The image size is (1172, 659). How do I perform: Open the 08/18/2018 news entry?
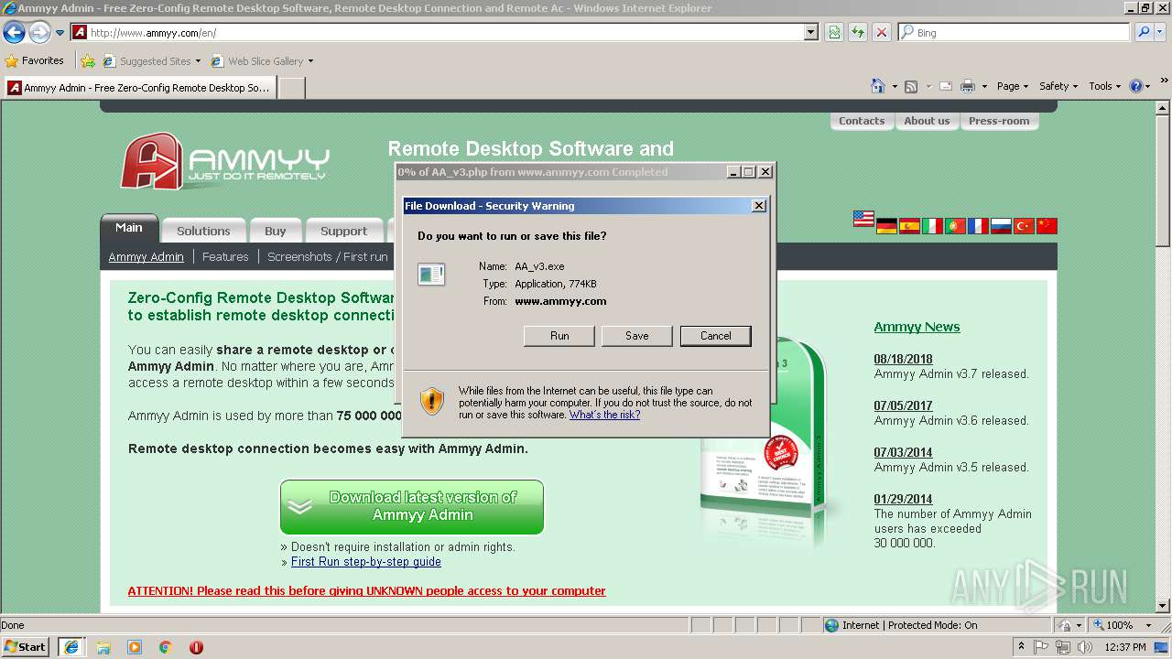903,359
